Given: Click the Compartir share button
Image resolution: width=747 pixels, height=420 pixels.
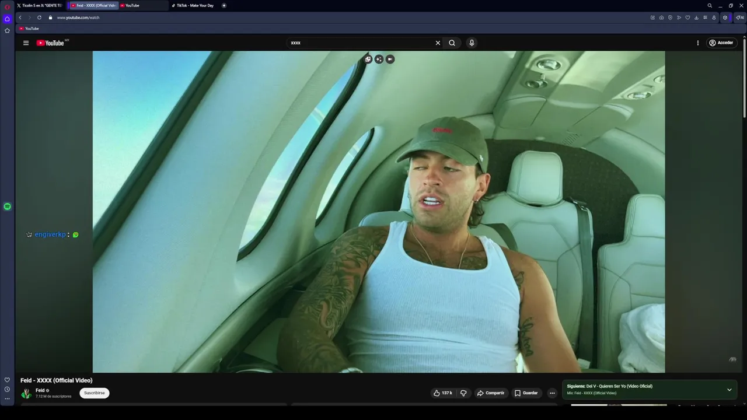Looking at the screenshot, I should pyautogui.click(x=491, y=393).
